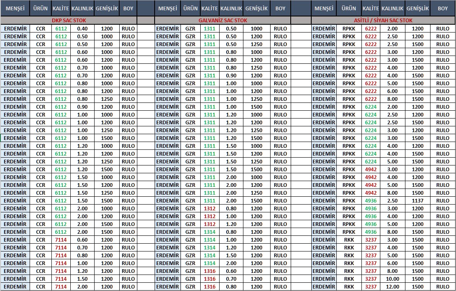The image size is (456, 291).
Task: Click 4942 quality cell in the 3.00 row
Action: [x=370, y=169]
